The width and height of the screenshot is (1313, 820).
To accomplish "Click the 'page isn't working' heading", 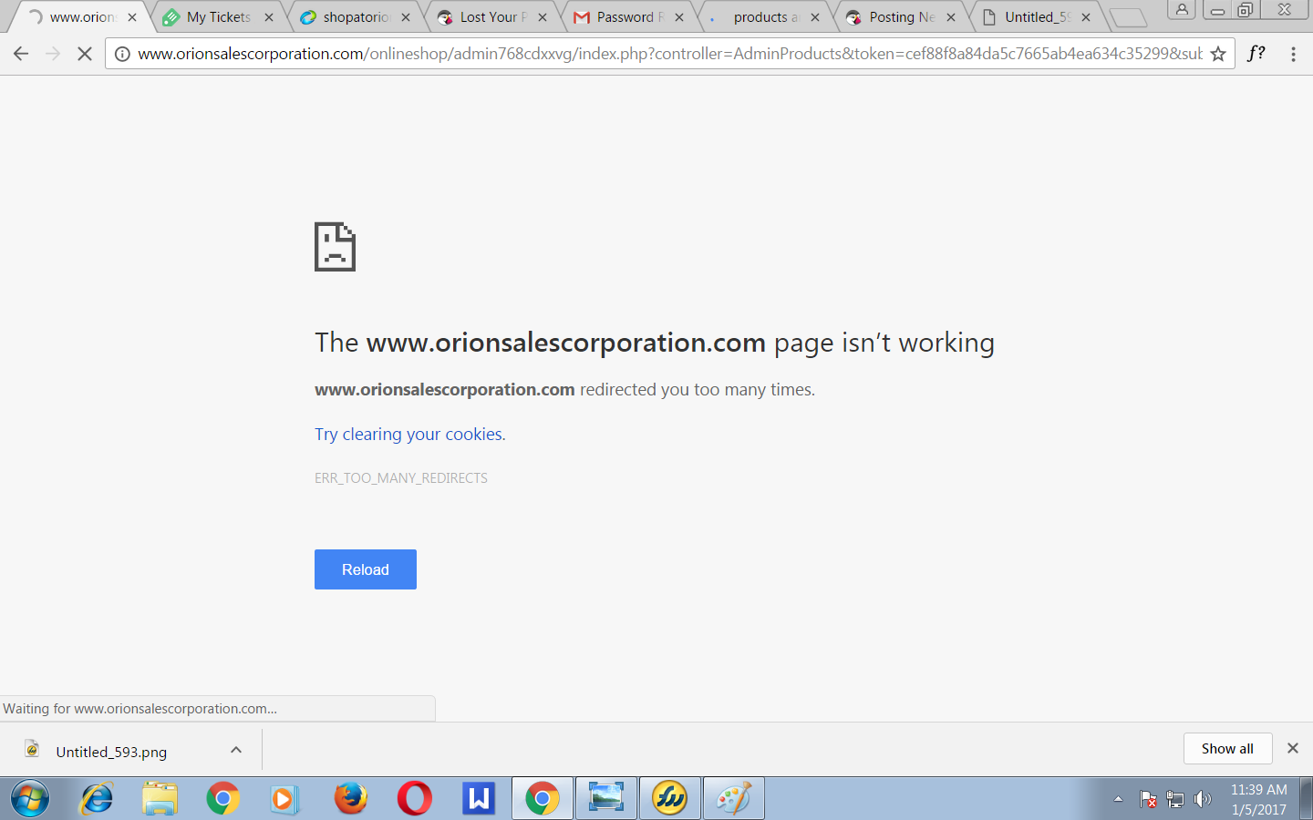I will [655, 343].
